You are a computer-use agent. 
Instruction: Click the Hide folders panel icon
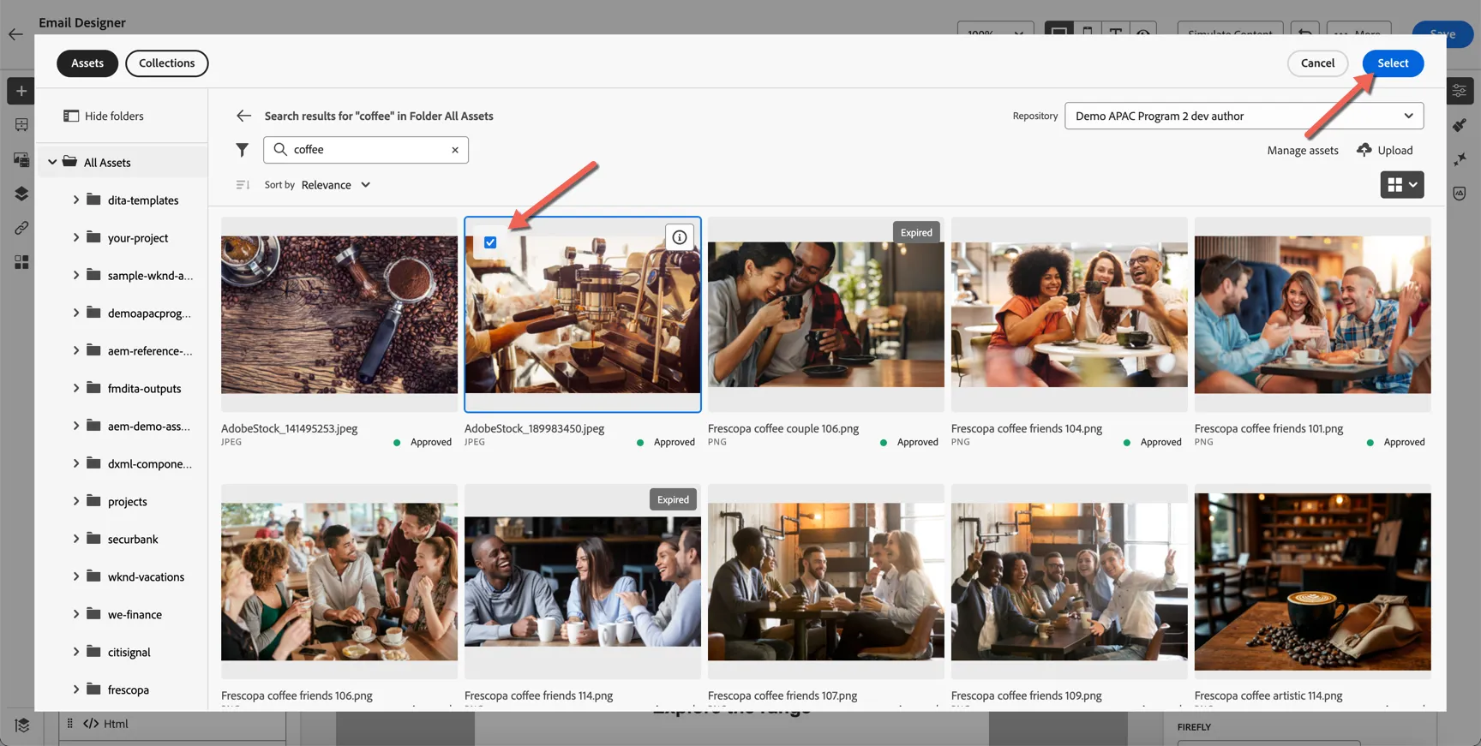tap(71, 116)
